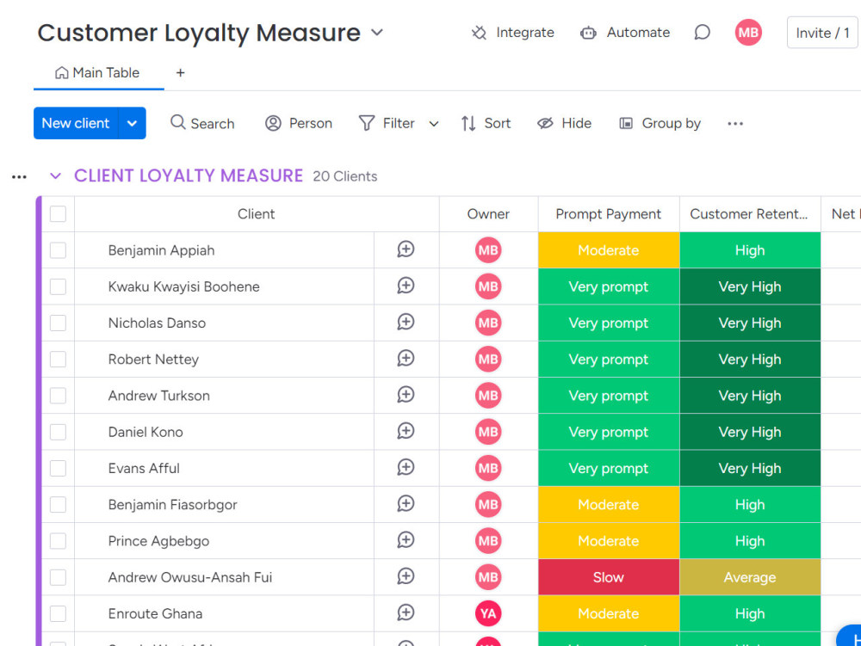861x646 pixels.
Task: Start conversation for Andrew Turkson
Action: [x=406, y=394]
